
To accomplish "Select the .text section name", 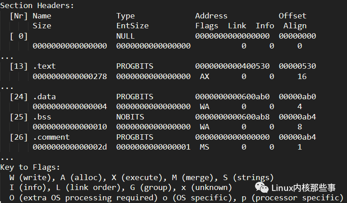I will pyautogui.click(x=44, y=66).
